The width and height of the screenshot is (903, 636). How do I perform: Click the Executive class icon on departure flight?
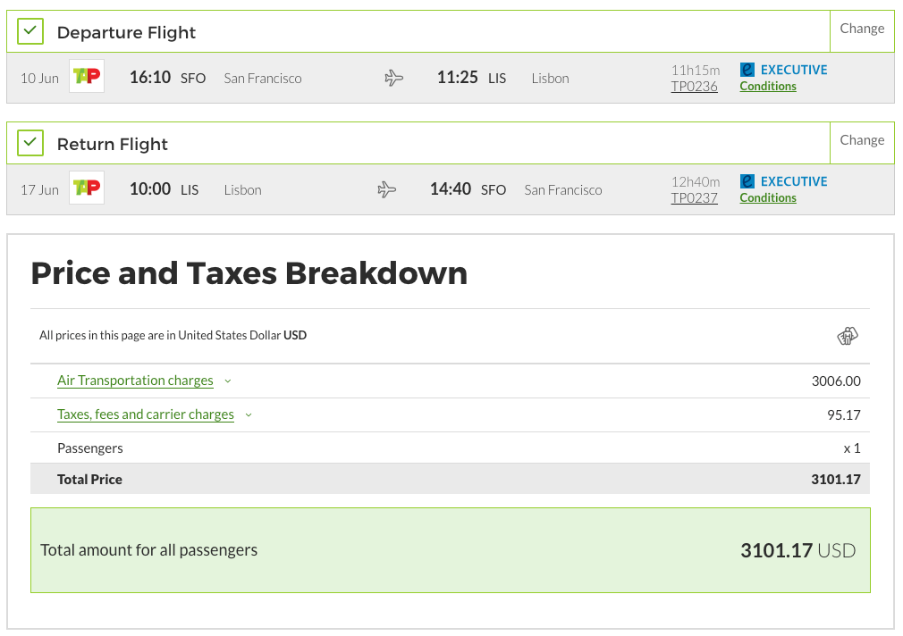[747, 69]
